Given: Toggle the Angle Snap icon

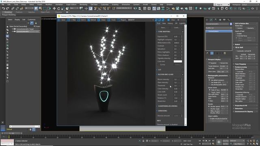Looking at the screenshot, I should (x=100, y=9).
